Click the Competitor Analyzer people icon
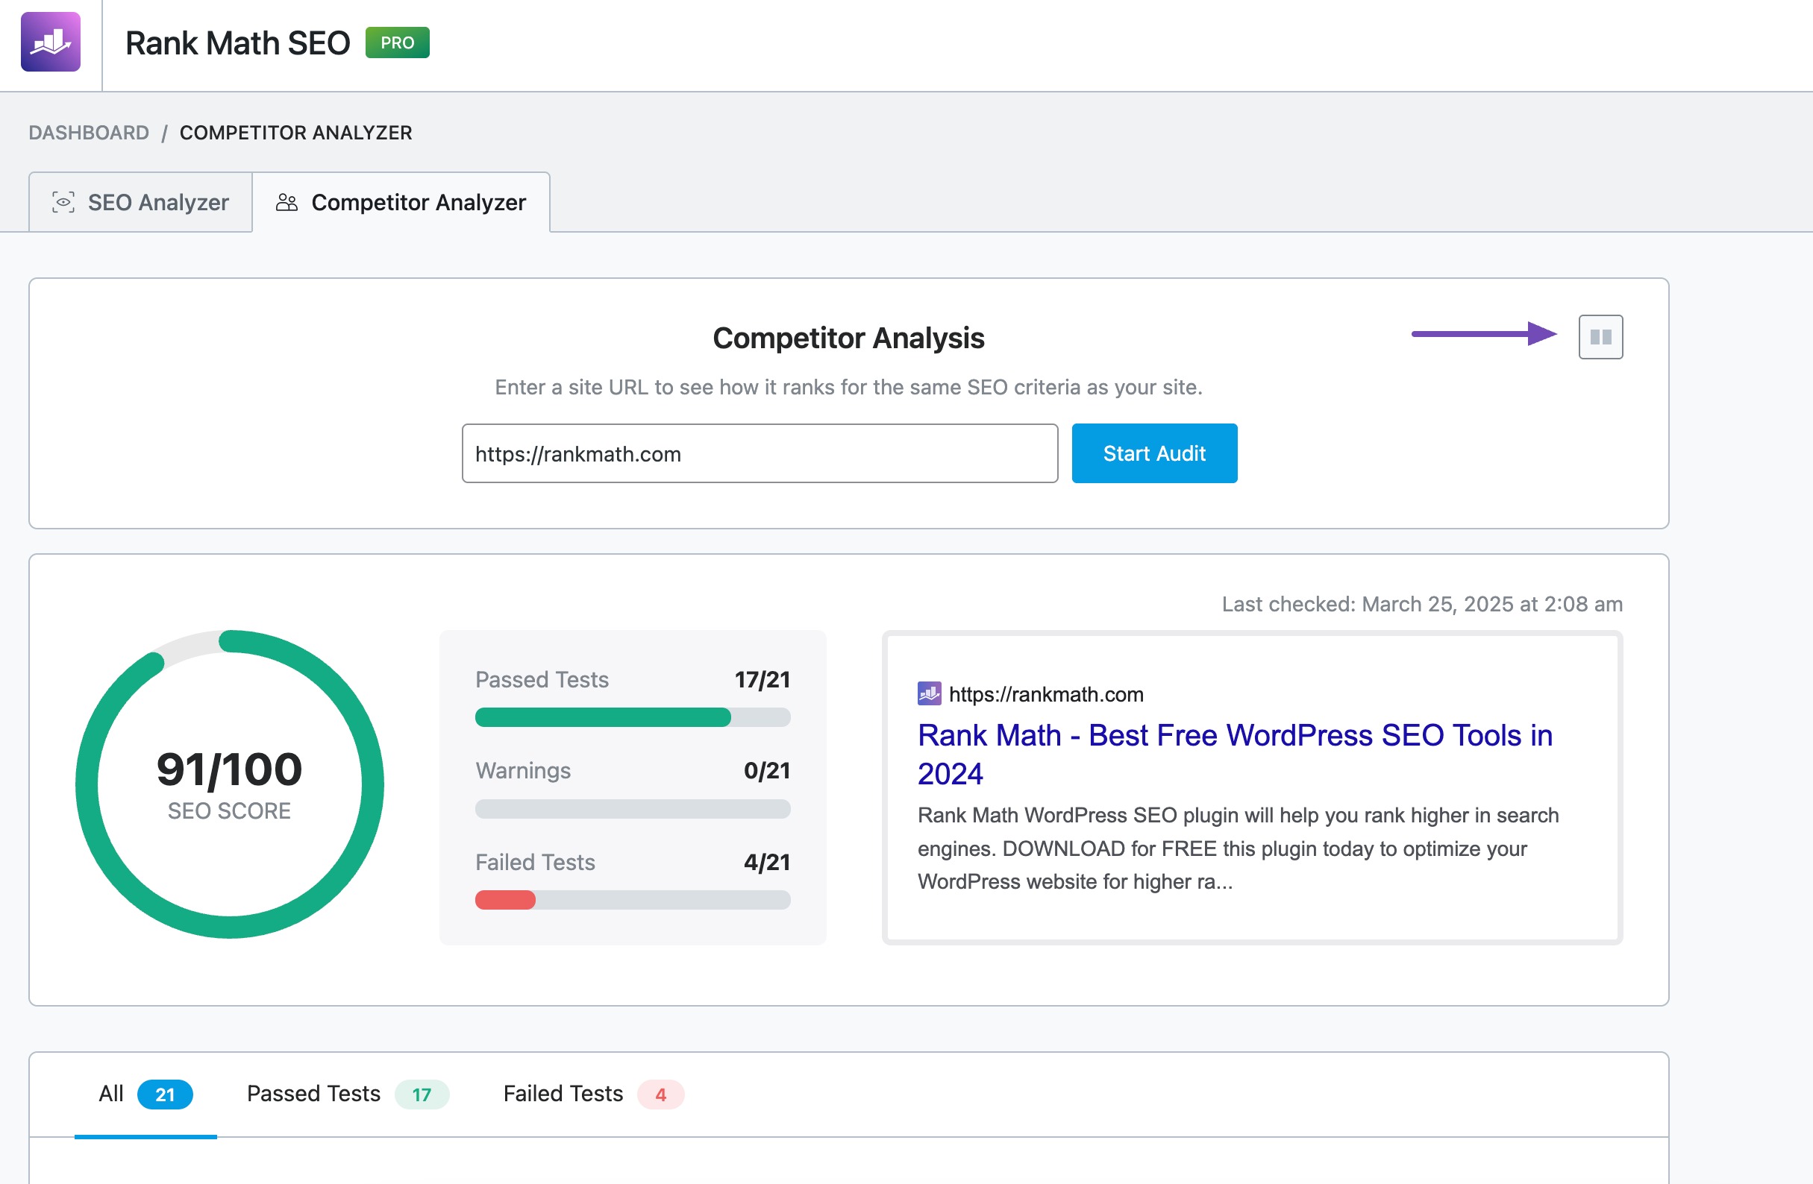 coord(286,203)
